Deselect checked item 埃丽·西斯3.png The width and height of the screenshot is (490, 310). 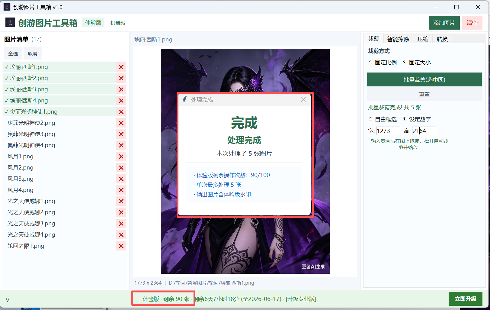[x=59, y=89]
